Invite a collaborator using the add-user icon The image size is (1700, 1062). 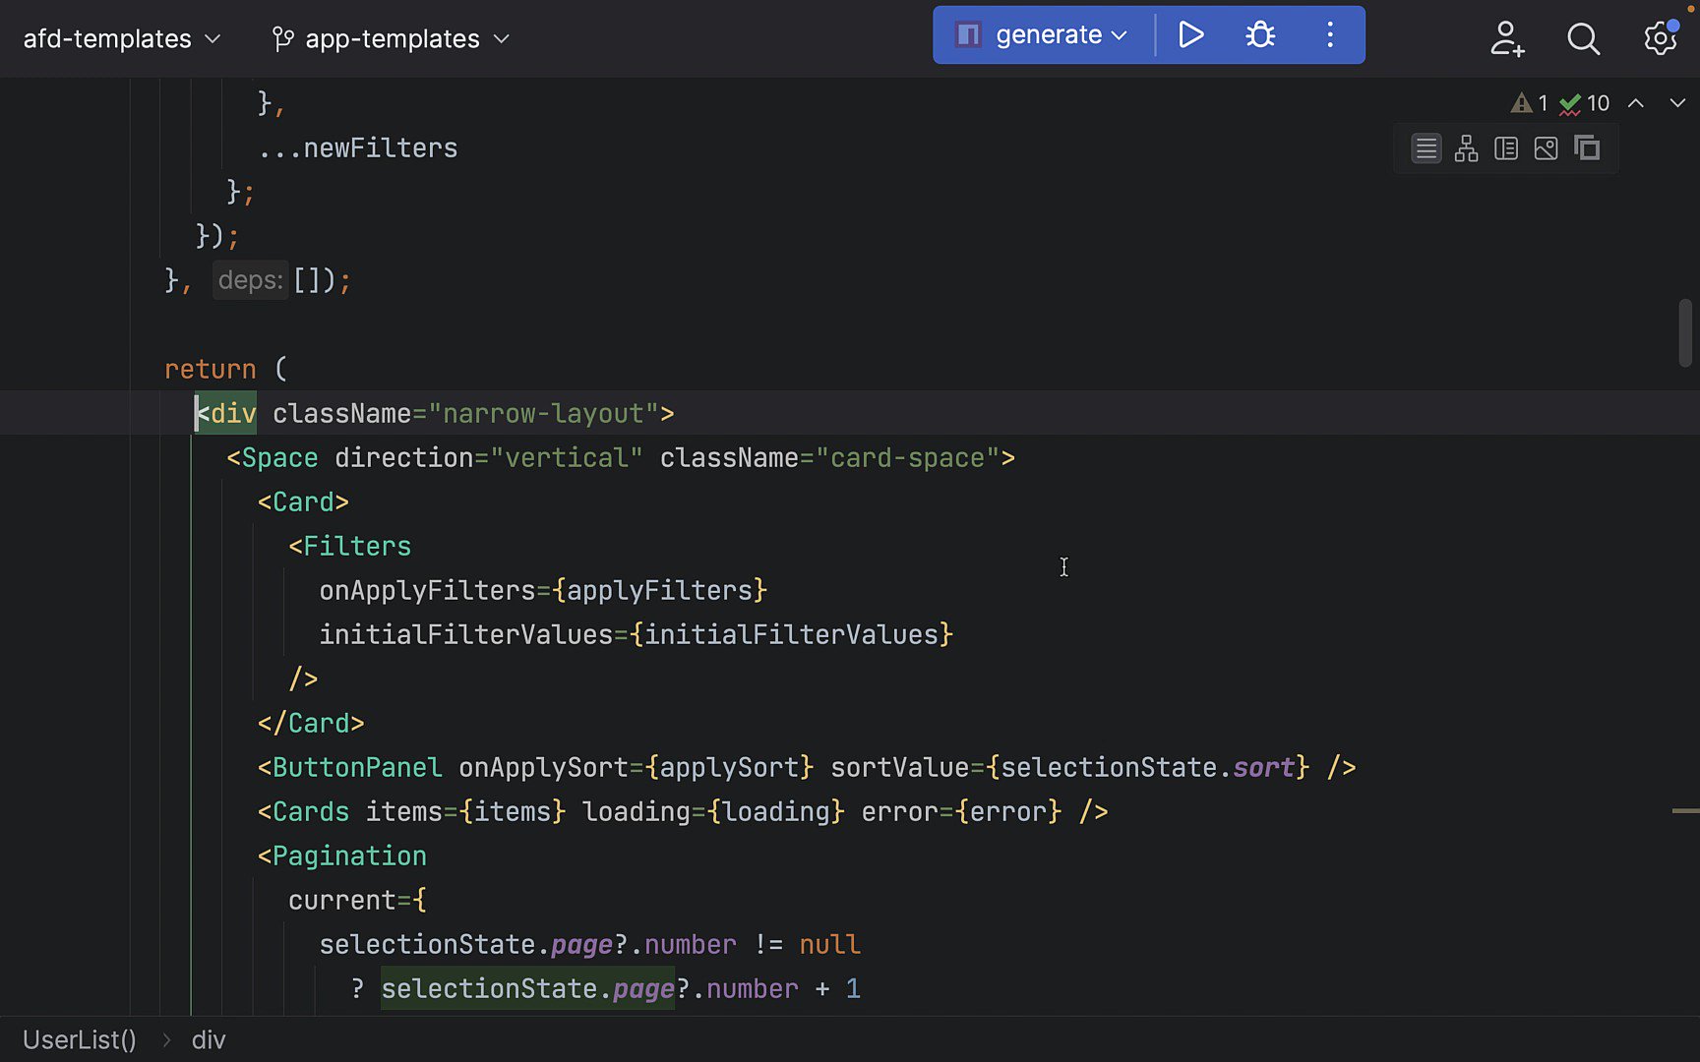1507,39
